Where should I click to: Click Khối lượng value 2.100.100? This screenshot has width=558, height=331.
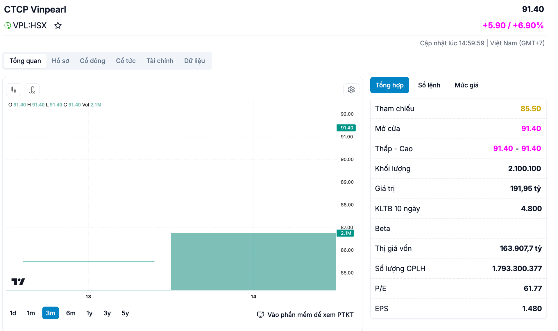tap(524, 169)
